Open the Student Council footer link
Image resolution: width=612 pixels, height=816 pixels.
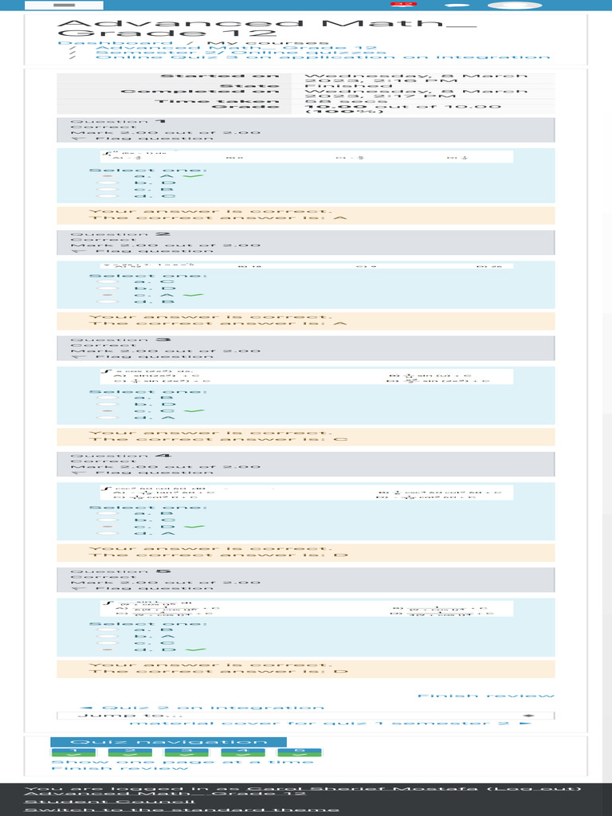[110, 802]
